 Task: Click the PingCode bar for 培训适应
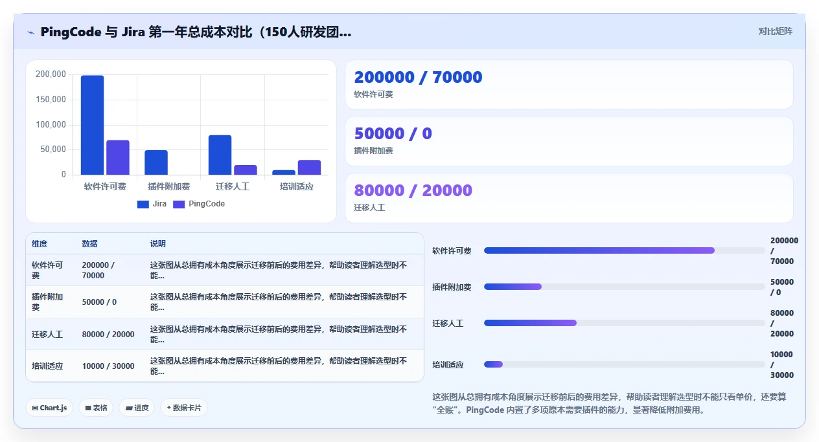pos(309,167)
